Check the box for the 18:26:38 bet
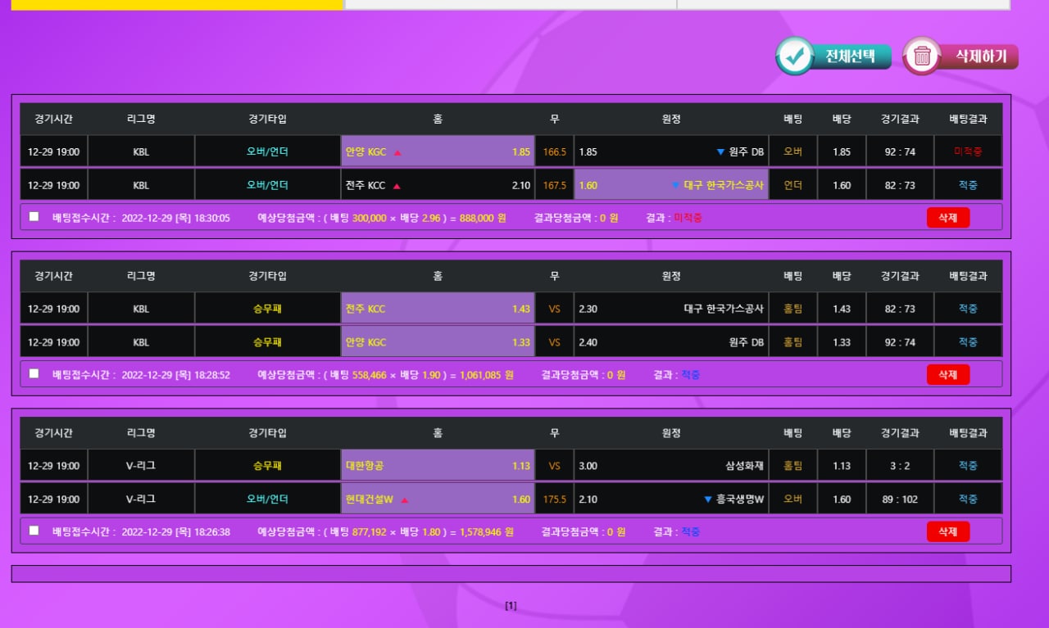This screenshot has width=1049, height=628. click(x=34, y=531)
